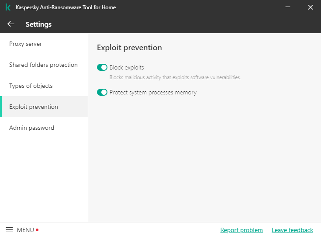The height and width of the screenshot is (236, 321).
Task: Click the MENU label at bottom
Action: point(25,230)
